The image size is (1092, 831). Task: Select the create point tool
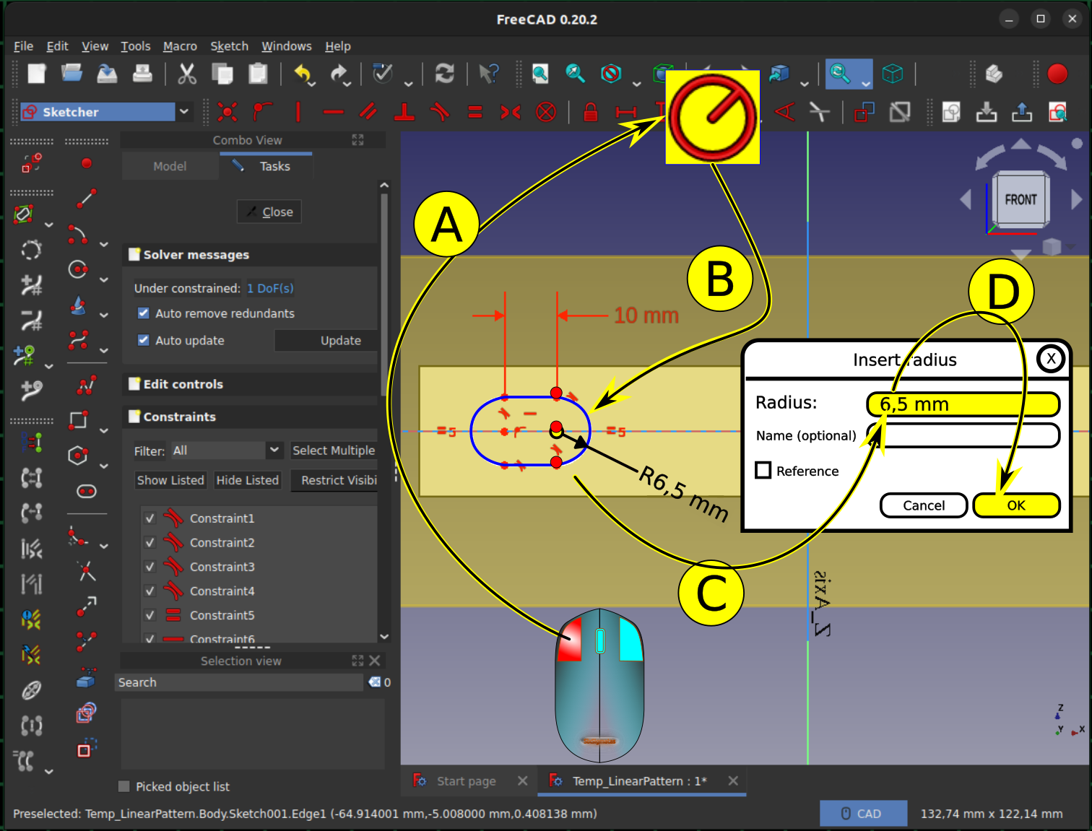[x=87, y=163]
